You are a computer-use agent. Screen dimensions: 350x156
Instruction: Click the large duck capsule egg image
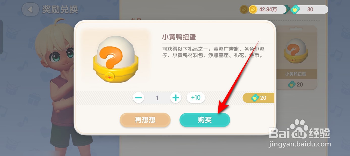pyautogui.click(x=115, y=60)
